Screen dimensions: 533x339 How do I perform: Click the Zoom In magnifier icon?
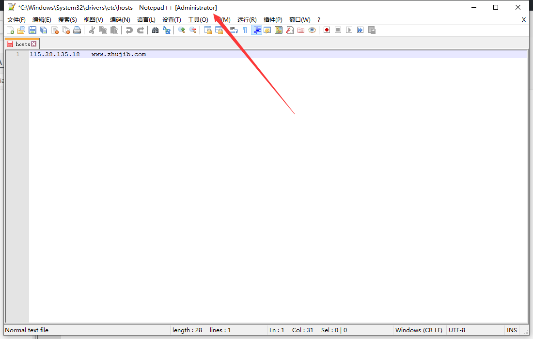tap(182, 30)
